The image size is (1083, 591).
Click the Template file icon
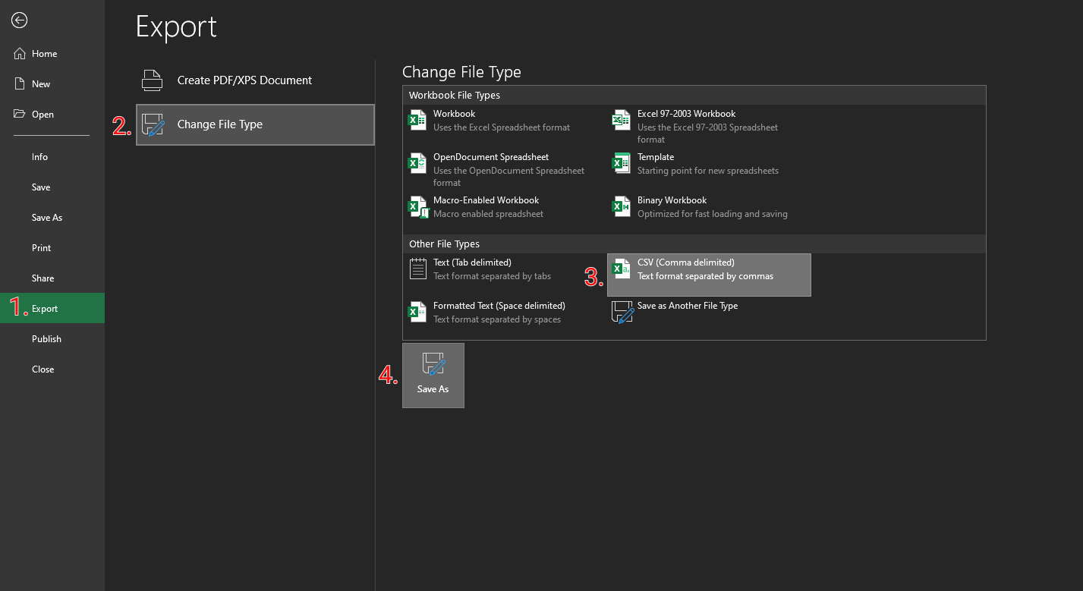coord(622,163)
